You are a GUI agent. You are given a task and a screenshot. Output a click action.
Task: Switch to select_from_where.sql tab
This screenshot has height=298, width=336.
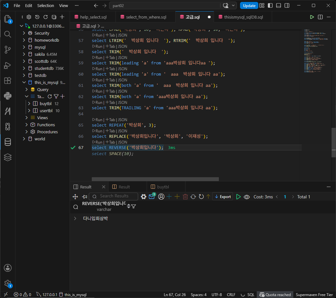(146, 17)
